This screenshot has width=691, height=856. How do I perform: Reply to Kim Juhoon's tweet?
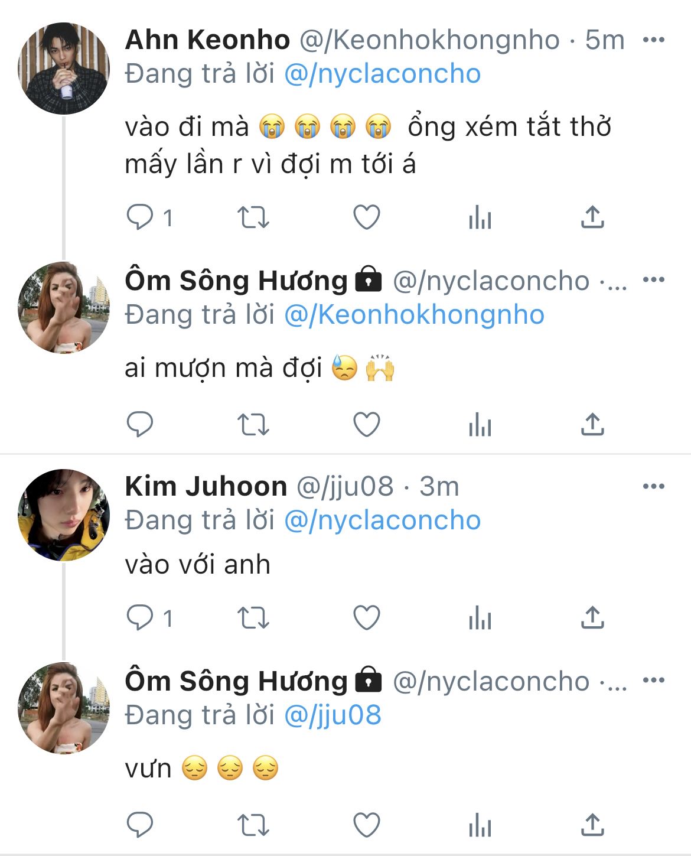click(141, 619)
